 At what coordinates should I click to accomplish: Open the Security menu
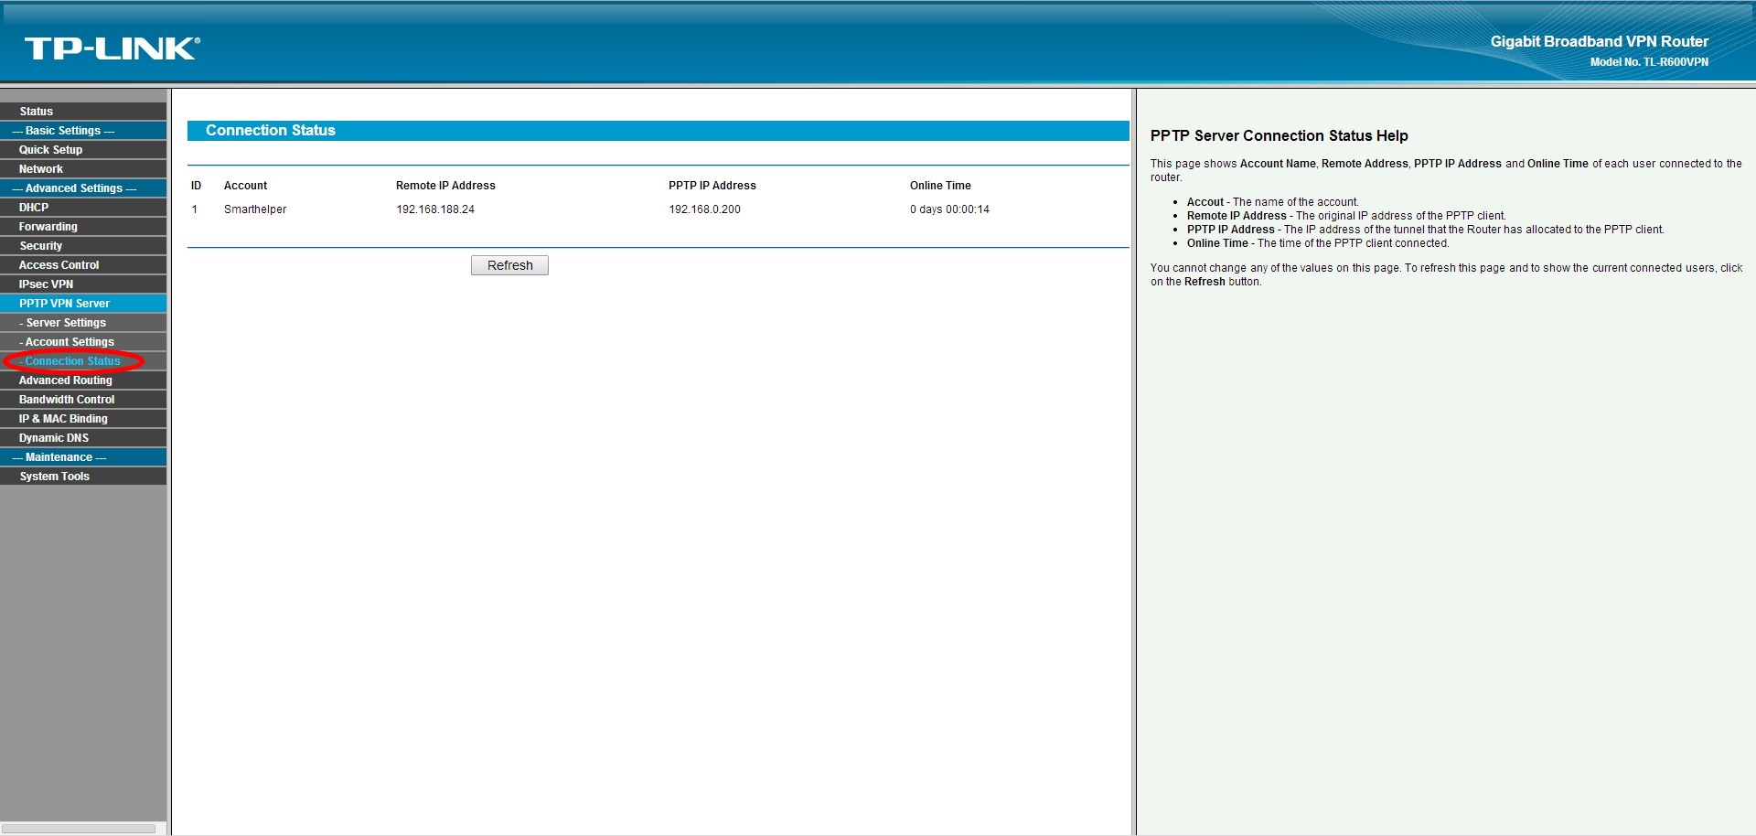[83, 246]
